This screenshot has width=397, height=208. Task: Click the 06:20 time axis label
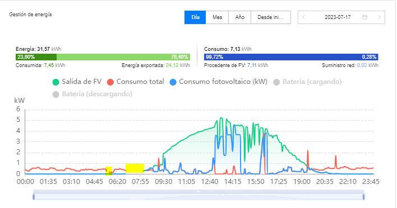coord(118,182)
